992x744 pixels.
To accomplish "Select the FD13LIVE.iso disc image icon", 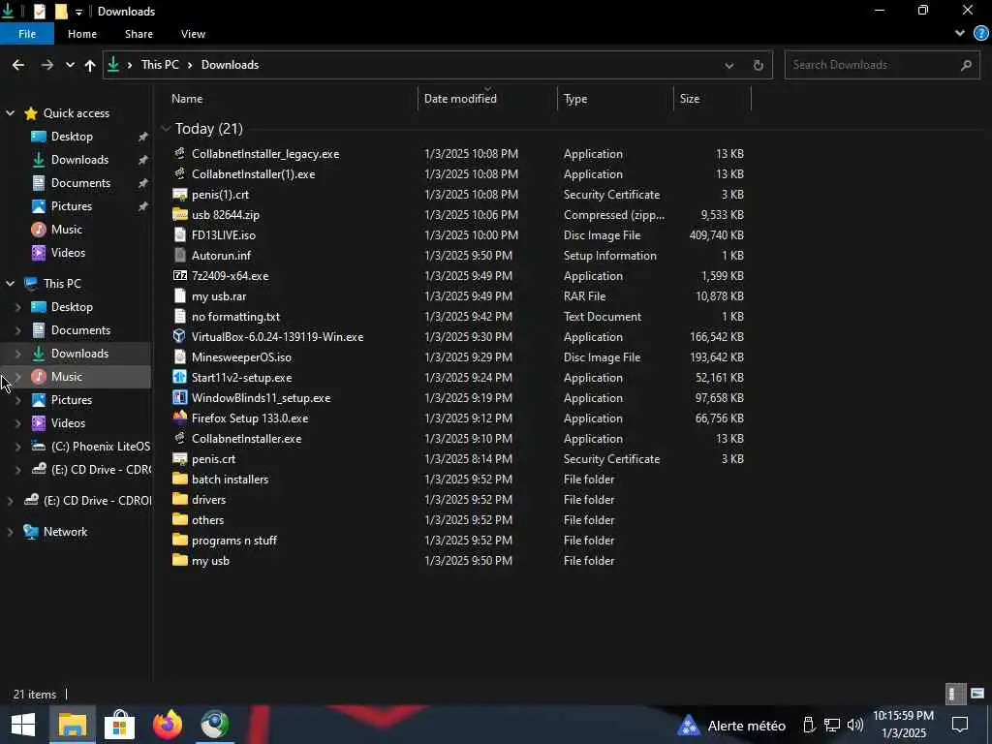I will pos(179,234).
